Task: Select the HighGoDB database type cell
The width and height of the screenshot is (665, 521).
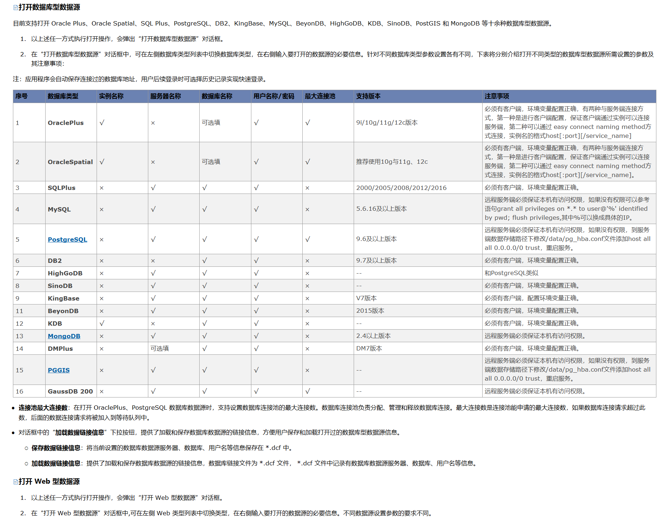Action: tap(71, 273)
